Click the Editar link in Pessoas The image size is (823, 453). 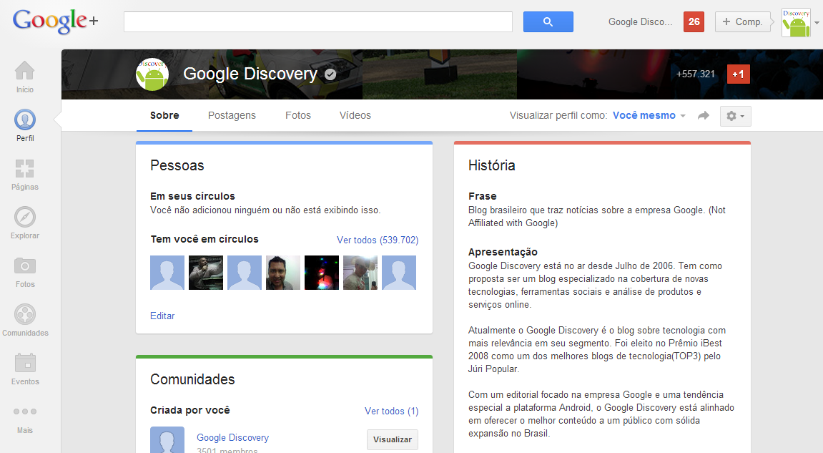click(x=162, y=316)
